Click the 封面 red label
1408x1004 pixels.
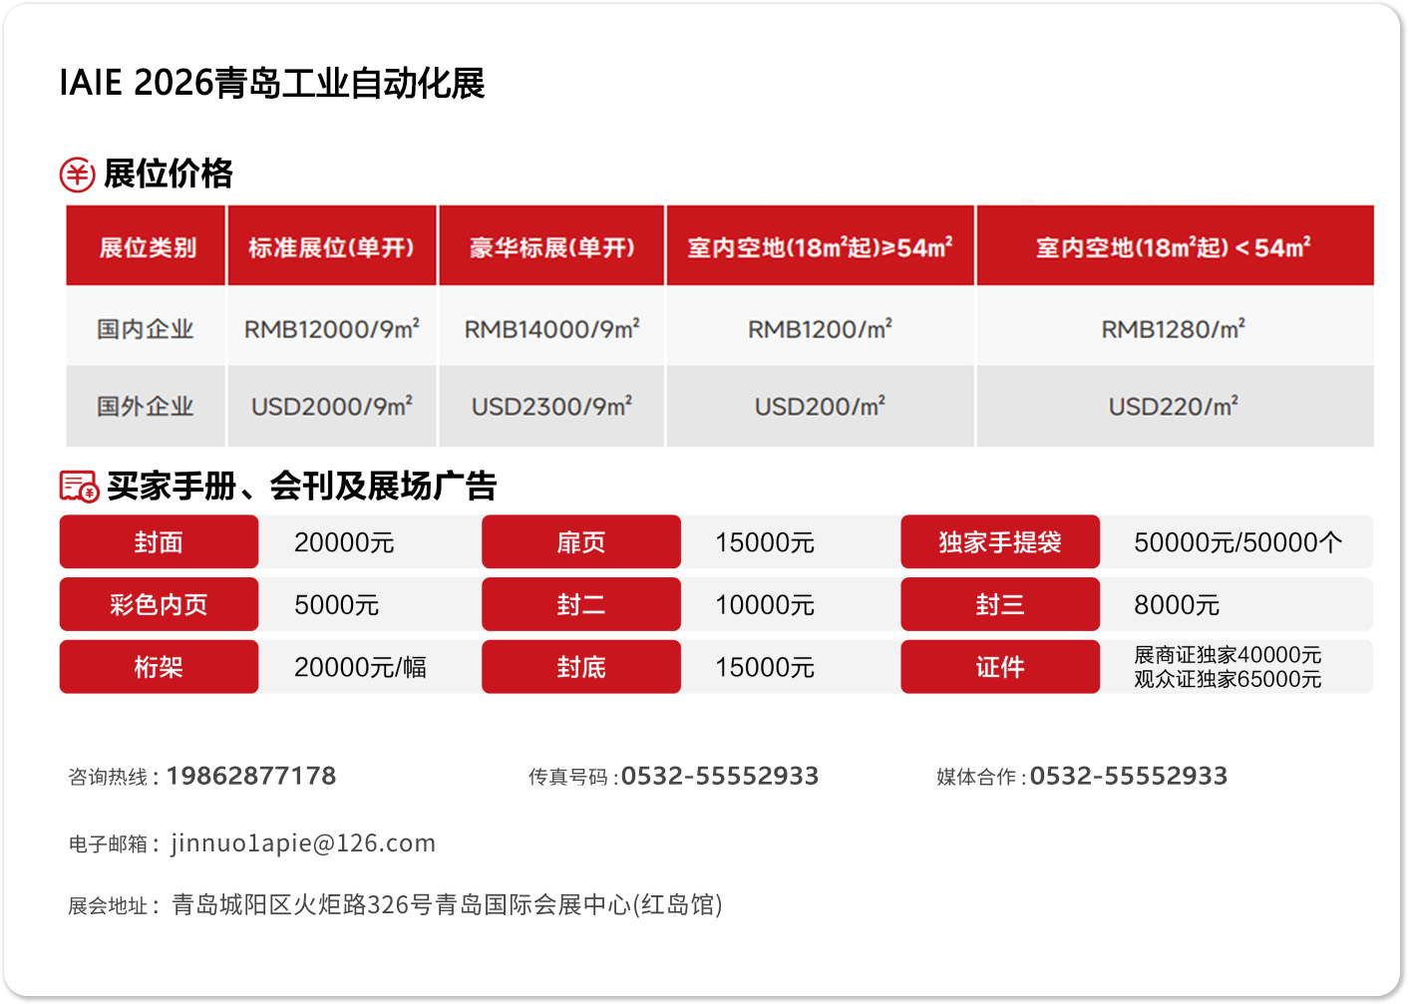click(159, 542)
